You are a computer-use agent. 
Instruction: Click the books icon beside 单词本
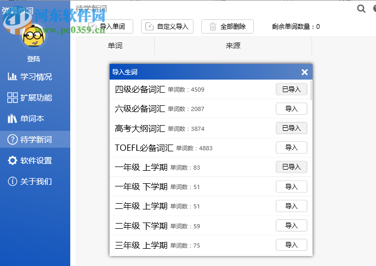12,118
